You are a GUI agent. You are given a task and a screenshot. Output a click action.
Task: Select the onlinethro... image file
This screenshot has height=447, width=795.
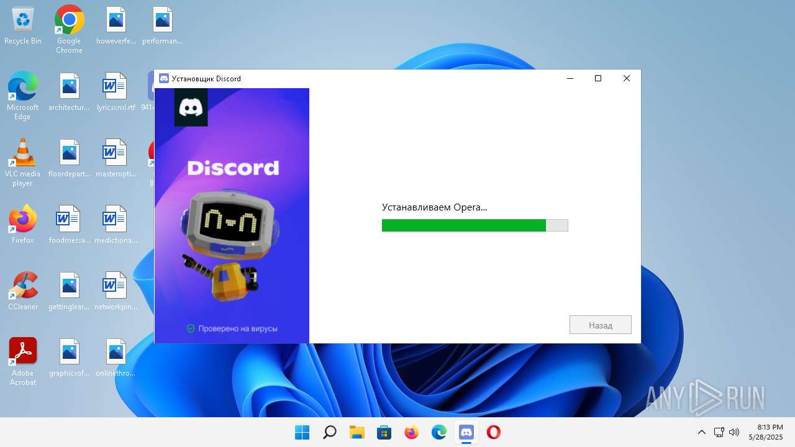click(x=116, y=358)
